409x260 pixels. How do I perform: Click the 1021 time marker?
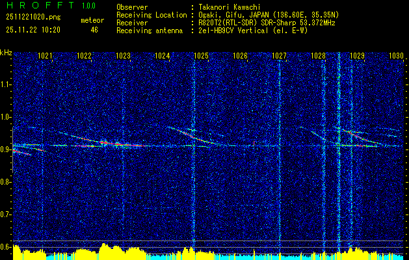coord(45,55)
